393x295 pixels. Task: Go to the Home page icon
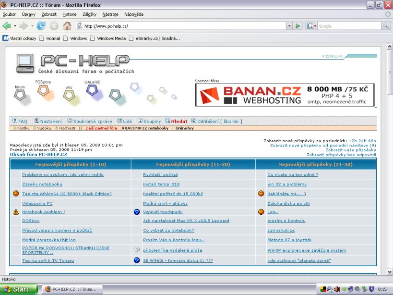tap(67, 26)
